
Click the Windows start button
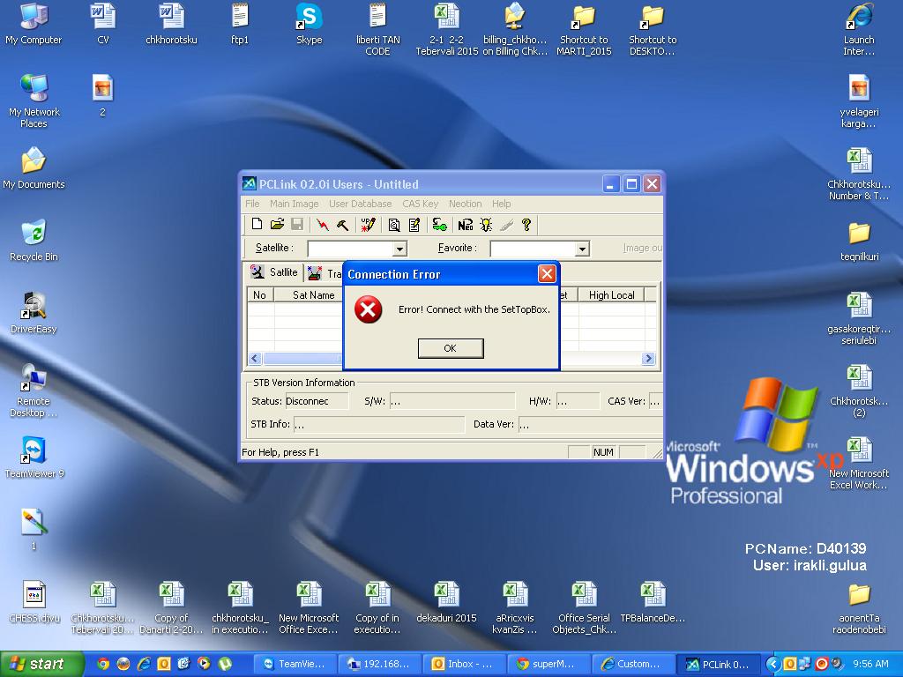coord(37,664)
